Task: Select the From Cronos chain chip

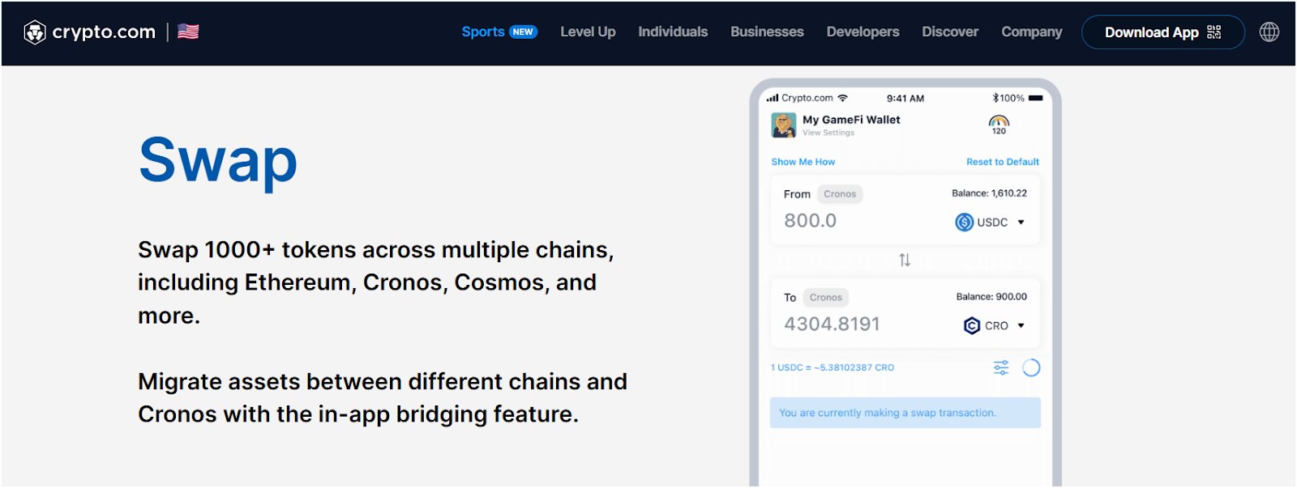Action: tap(840, 194)
